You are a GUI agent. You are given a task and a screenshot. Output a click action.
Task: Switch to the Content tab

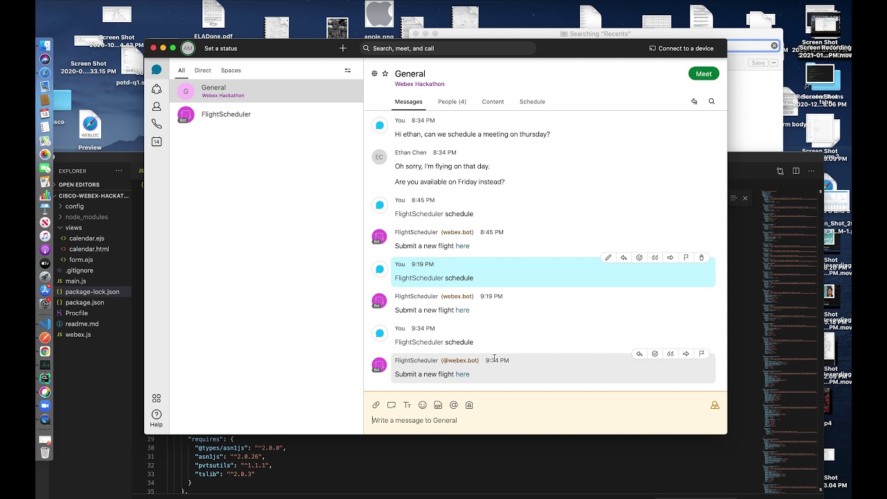[x=493, y=102]
